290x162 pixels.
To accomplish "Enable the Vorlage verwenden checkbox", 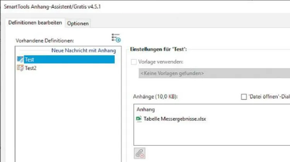I will pos(134,62).
